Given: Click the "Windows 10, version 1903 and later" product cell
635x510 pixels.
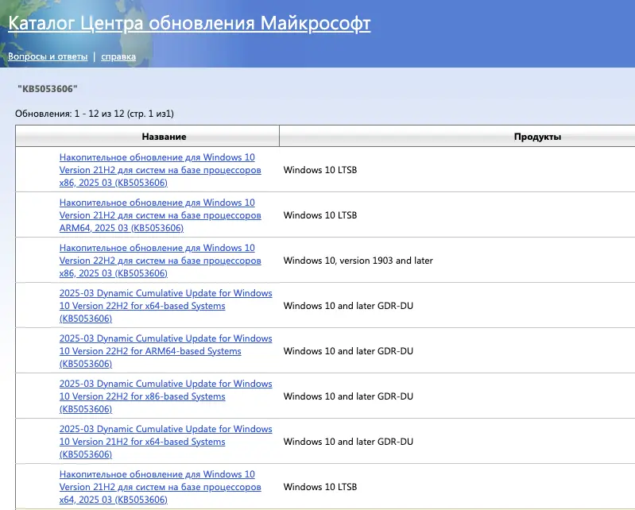Looking at the screenshot, I should click(x=358, y=261).
